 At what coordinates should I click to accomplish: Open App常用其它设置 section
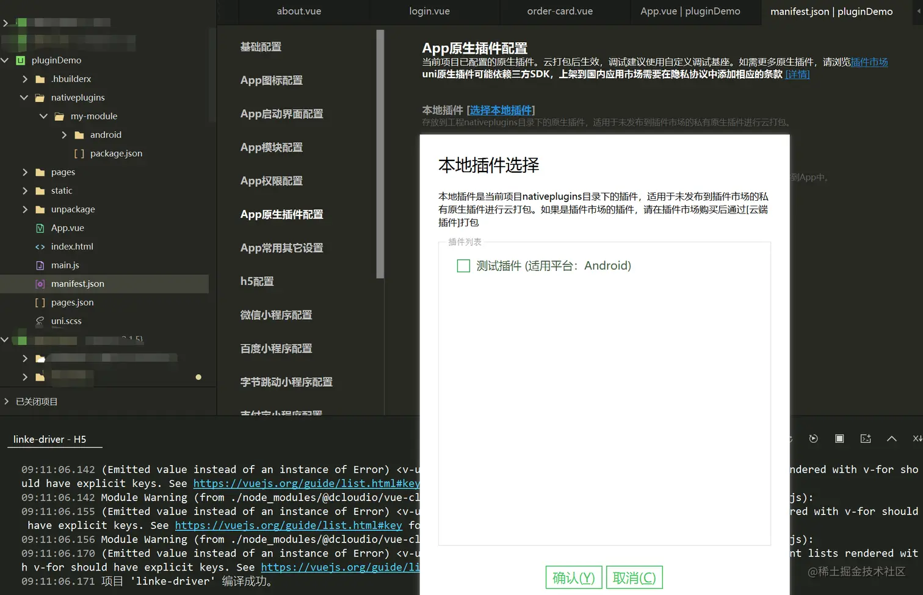click(x=282, y=248)
